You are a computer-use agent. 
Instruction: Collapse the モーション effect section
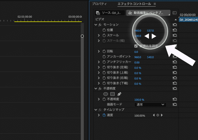pos(96,25)
